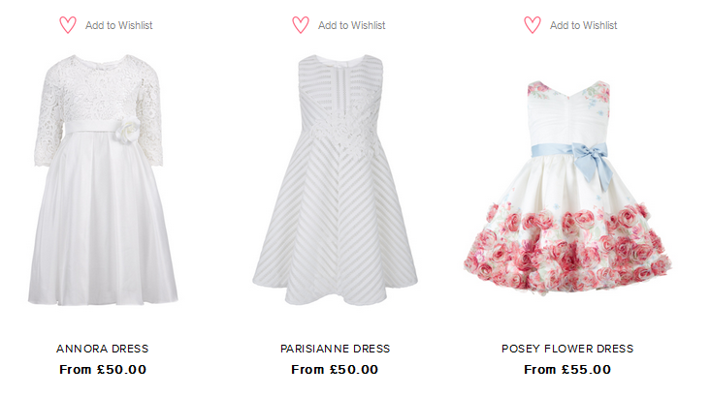
Task: Open the Annora Dress product image
Action: point(103,179)
